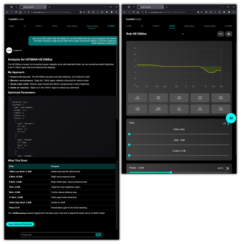This screenshot has width=242, height=244.
Task: Click the padlock icon in left window address bar
Action: point(28,12)
